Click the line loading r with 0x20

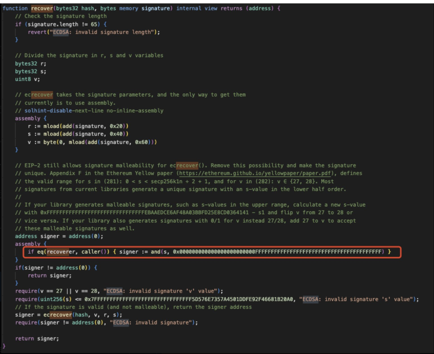(78, 126)
